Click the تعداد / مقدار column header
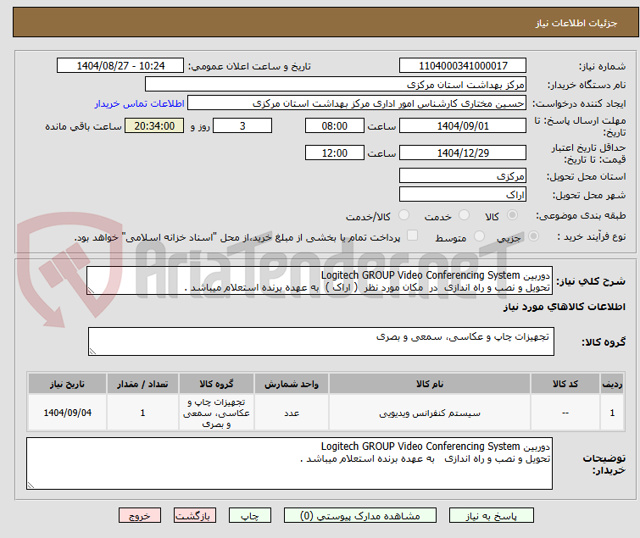640x538 pixels. coord(142,384)
